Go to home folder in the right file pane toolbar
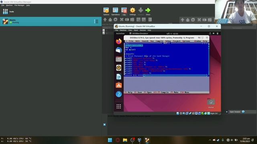 point(188,20)
